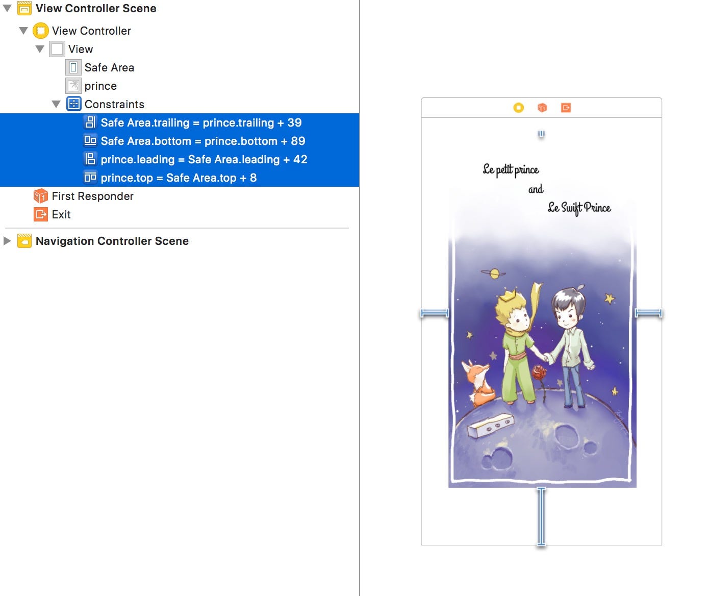Click the yellow View Controller icon in outline
This screenshot has height=596, width=709.
pos(41,31)
